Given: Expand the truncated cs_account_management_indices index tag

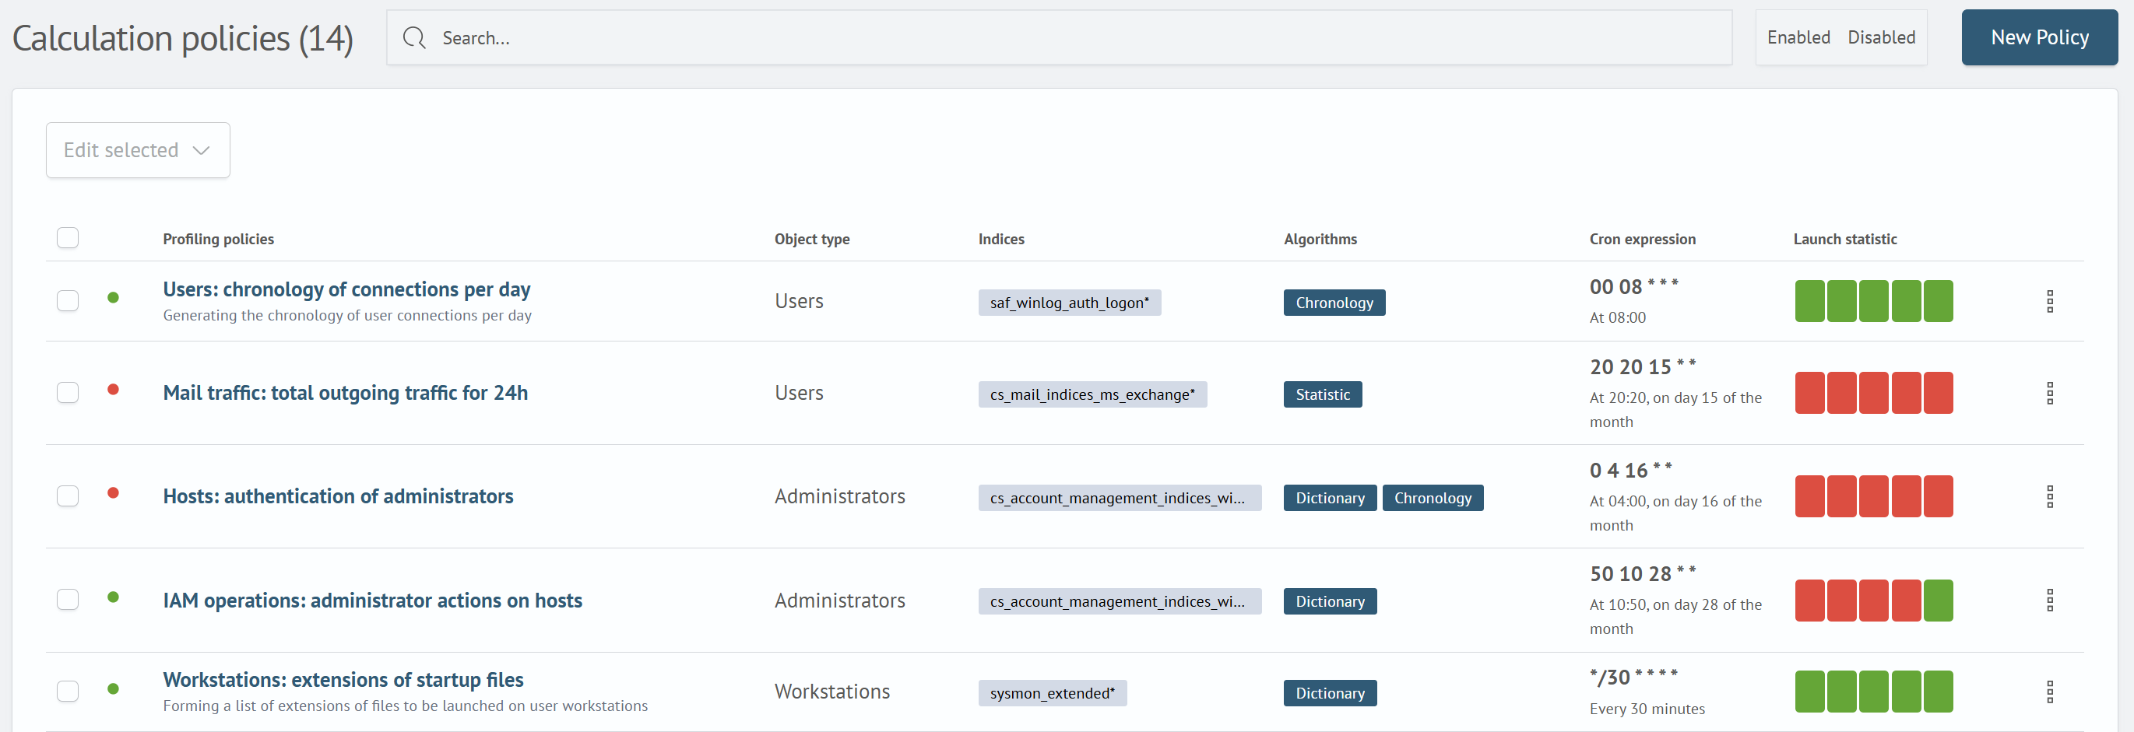Looking at the screenshot, I should point(1120,497).
